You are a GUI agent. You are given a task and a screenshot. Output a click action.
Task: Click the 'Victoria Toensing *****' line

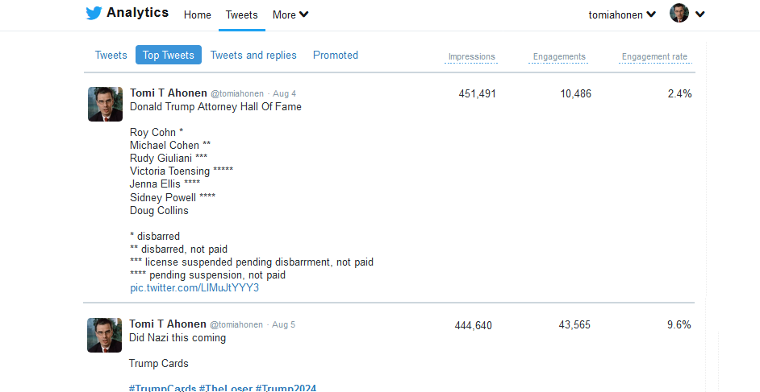(x=182, y=171)
